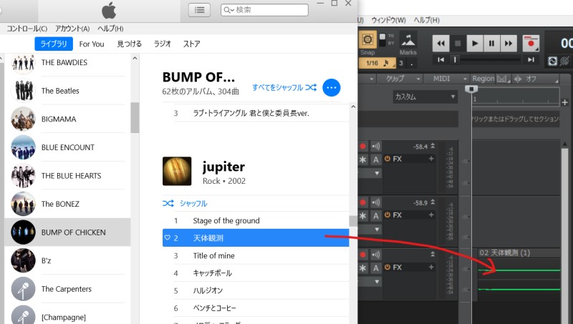
Task: Expand the dropdown arrow on the -58.4 track
Action: coord(377,173)
